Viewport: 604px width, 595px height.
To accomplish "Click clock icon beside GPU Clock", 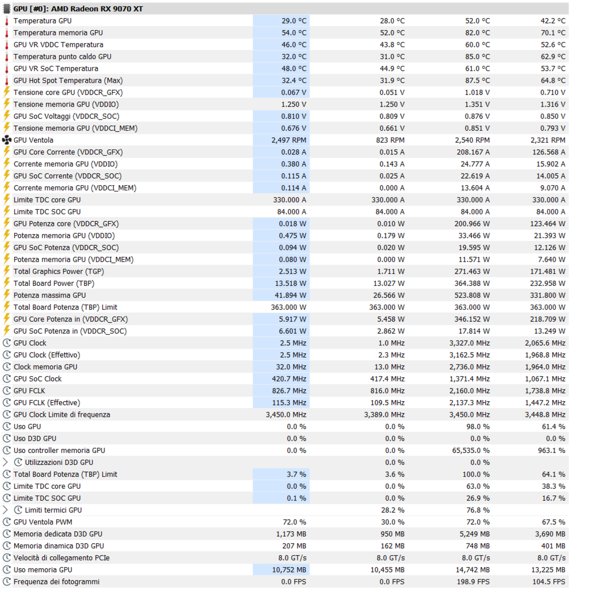I will 7,343.
